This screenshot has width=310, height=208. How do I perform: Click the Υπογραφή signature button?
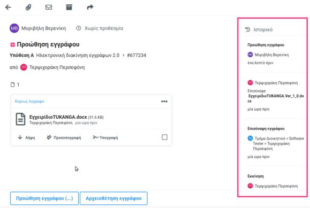pos(105,137)
